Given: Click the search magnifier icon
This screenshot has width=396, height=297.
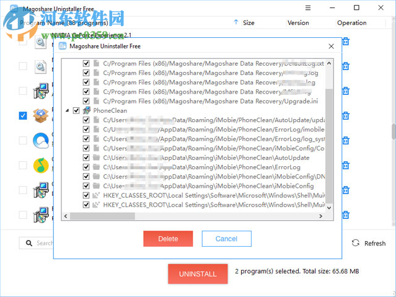Looking at the screenshot, I should point(29,243).
